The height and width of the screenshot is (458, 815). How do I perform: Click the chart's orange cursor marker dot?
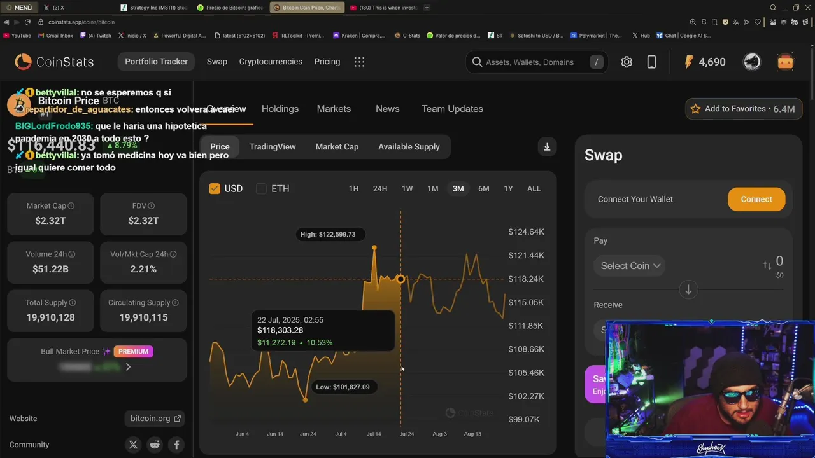coord(400,279)
